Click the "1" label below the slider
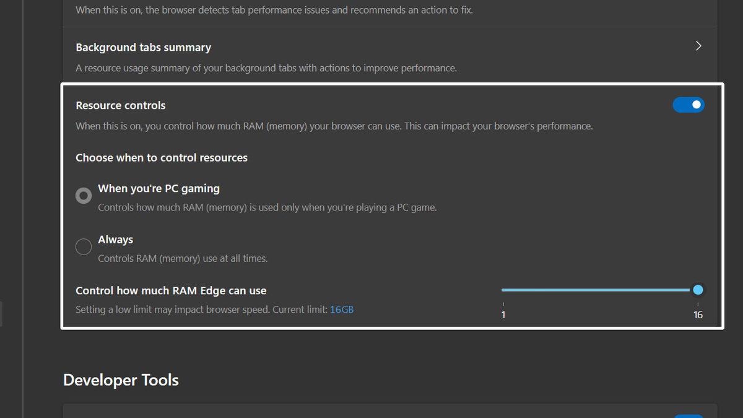The image size is (743, 418). [503, 314]
